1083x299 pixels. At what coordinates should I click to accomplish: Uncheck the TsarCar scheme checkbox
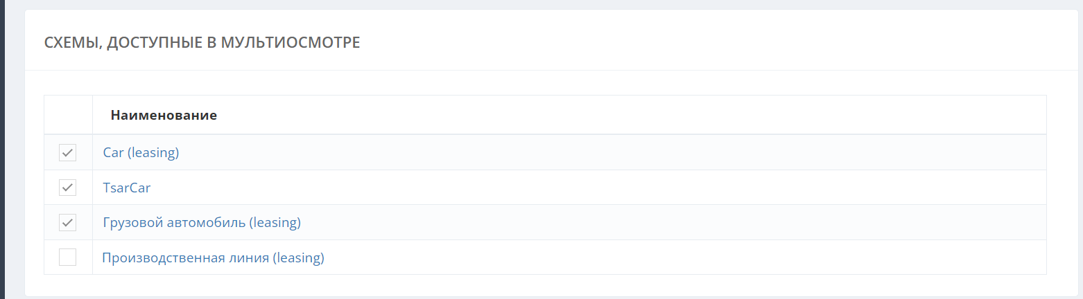pyautogui.click(x=67, y=188)
